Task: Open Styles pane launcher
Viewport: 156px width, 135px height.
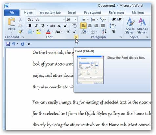Action: 147,37
